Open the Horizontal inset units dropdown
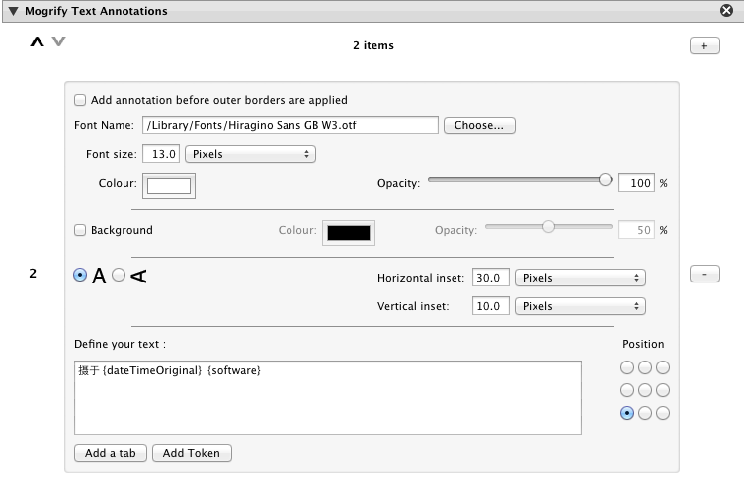This screenshot has height=483, width=744. click(580, 278)
